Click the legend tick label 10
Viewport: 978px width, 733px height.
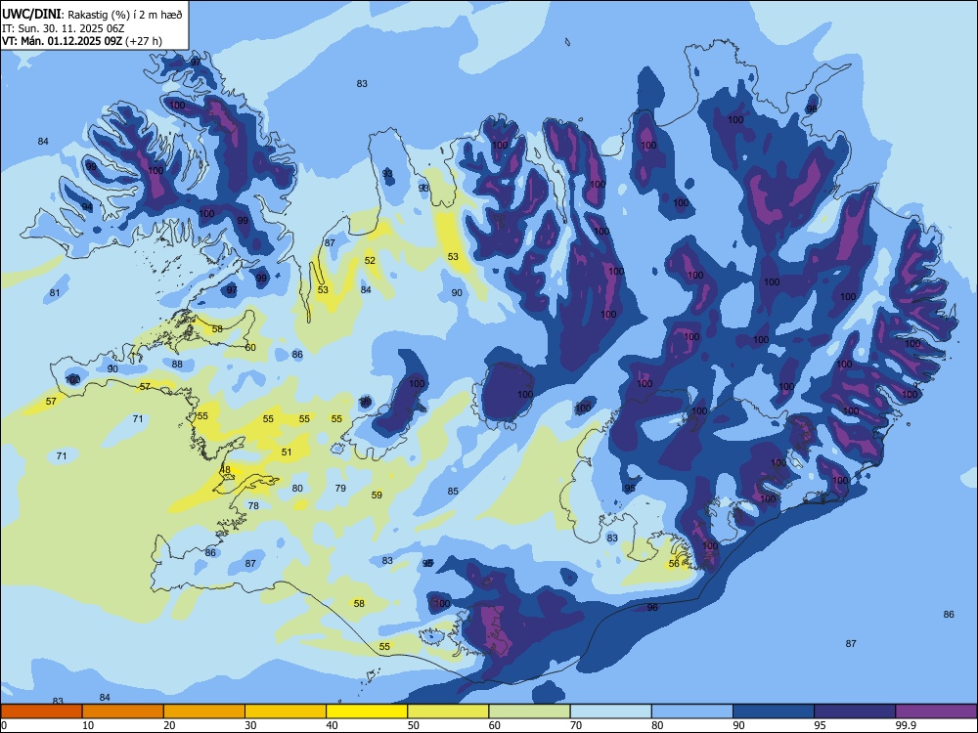coord(88,725)
